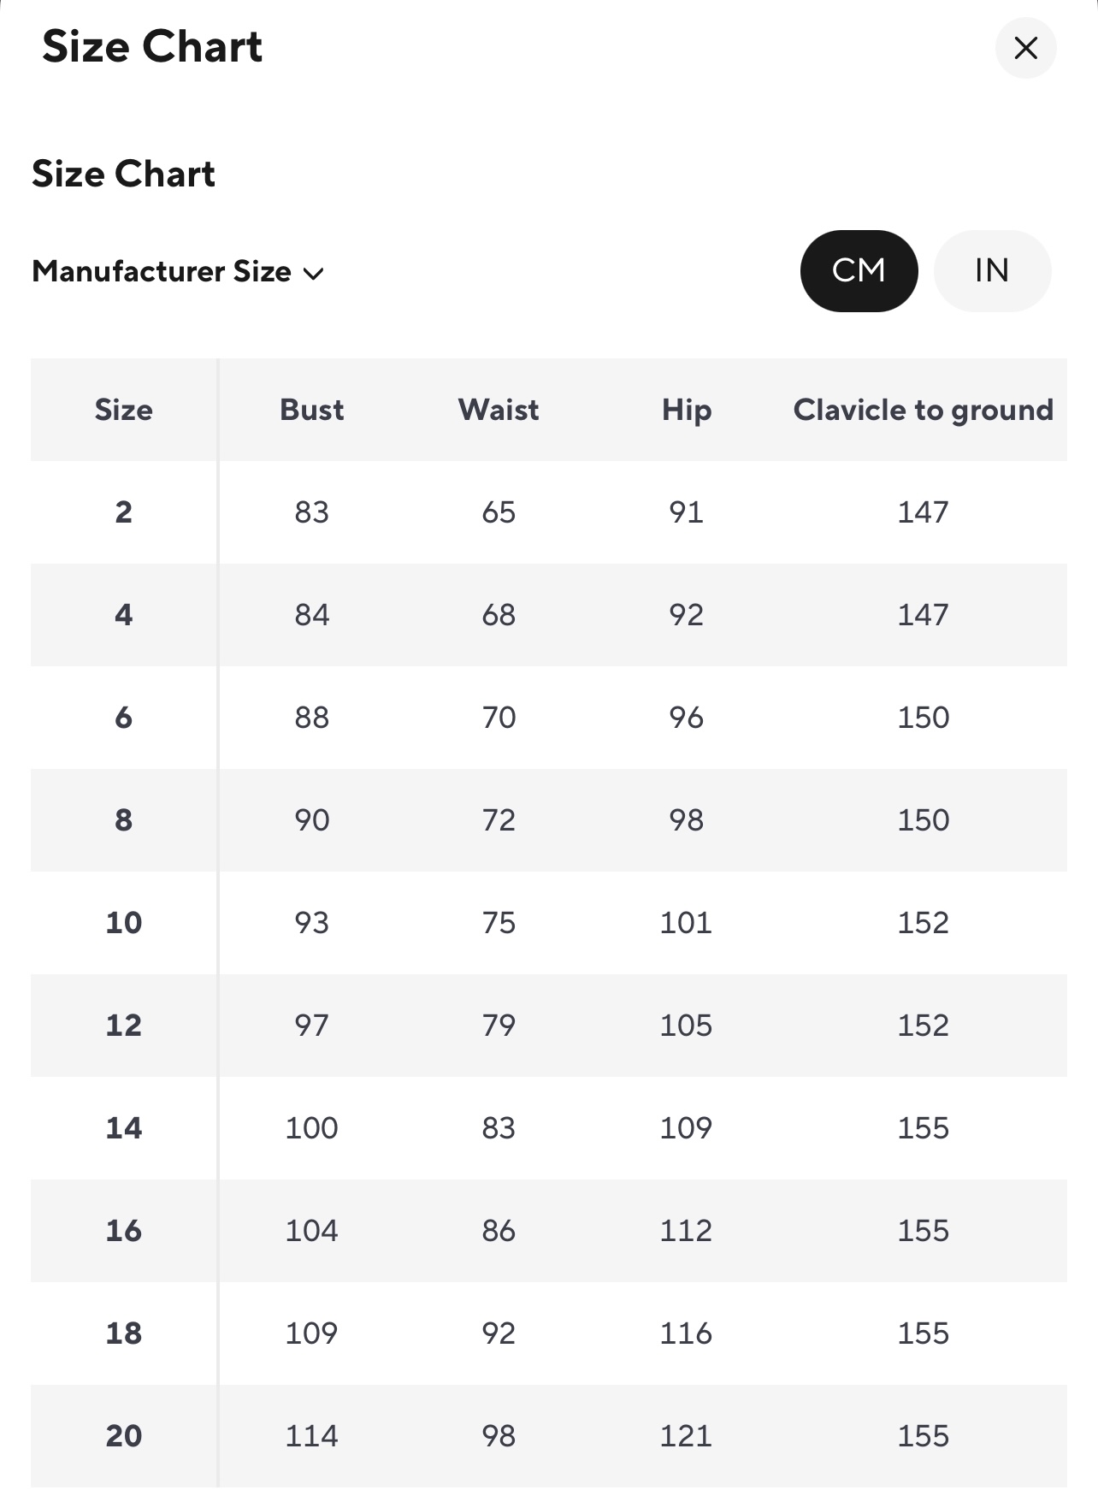Click the Bust column header
This screenshot has width=1098, height=1490.
(x=311, y=410)
